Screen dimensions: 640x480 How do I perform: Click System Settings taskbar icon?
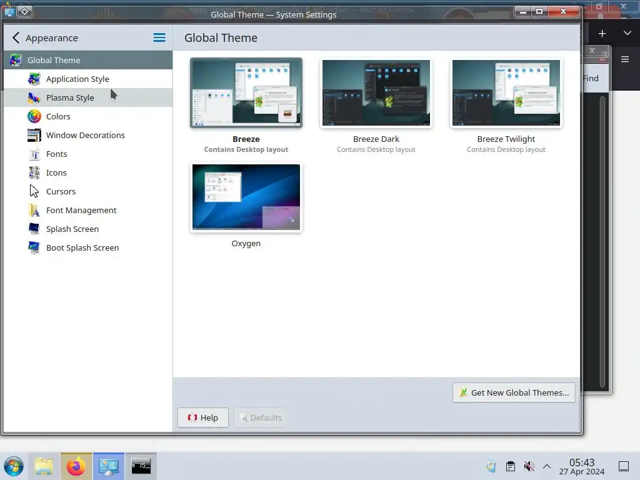(109, 466)
